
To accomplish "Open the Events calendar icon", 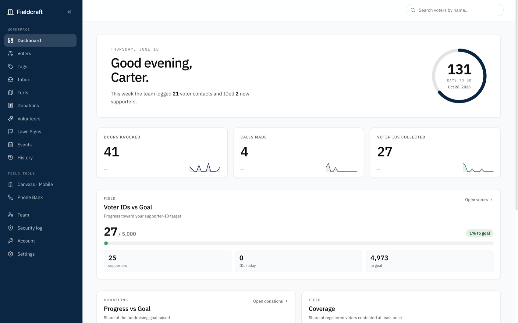I will coord(11,145).
